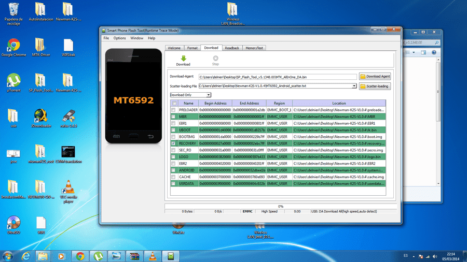Open the Help menu
Image resolution: width=467 pixels, height=262 pixels.
(x=152, y=38)
